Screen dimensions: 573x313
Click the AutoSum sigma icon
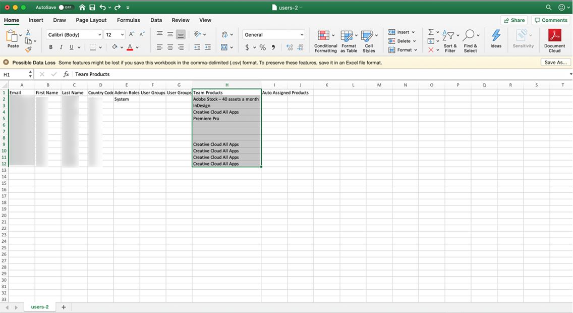coord(431,32)
